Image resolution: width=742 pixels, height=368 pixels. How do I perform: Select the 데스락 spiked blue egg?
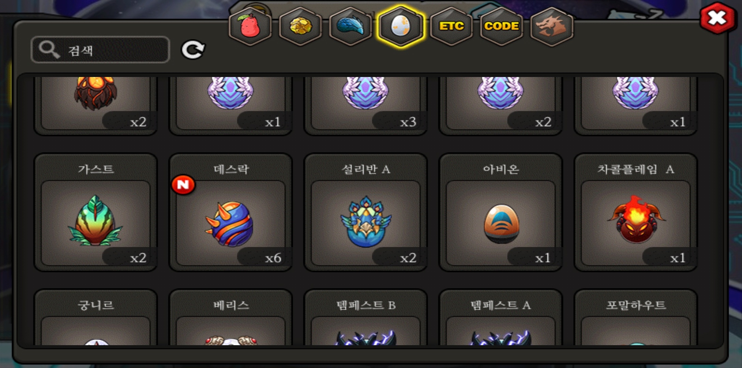click(230, 212)
